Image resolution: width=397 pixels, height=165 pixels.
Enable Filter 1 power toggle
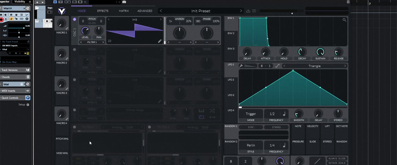point(74,127)
